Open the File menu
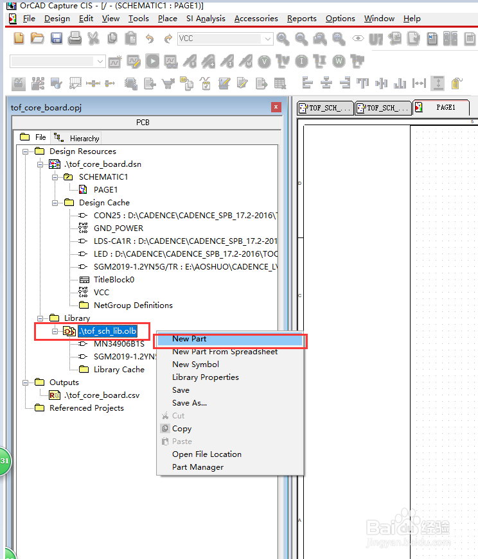This screenshot has height=559, width=478. (x=28, y=19)
